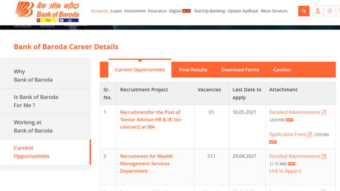Click the NEW badge next to Digital
Image resolution: width=340 pixels, height=191 pixels.
coord(186,11)
